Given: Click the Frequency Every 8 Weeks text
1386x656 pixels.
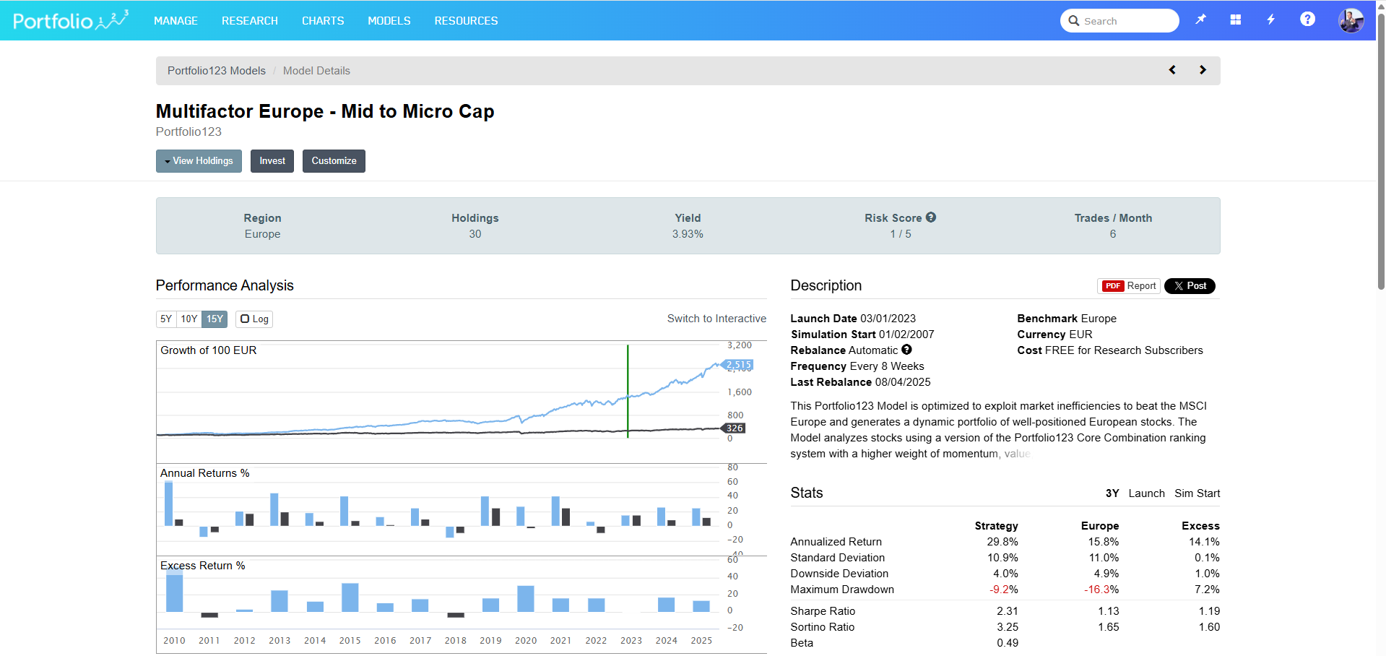Looking at the screenshot, I should (857, 366).
